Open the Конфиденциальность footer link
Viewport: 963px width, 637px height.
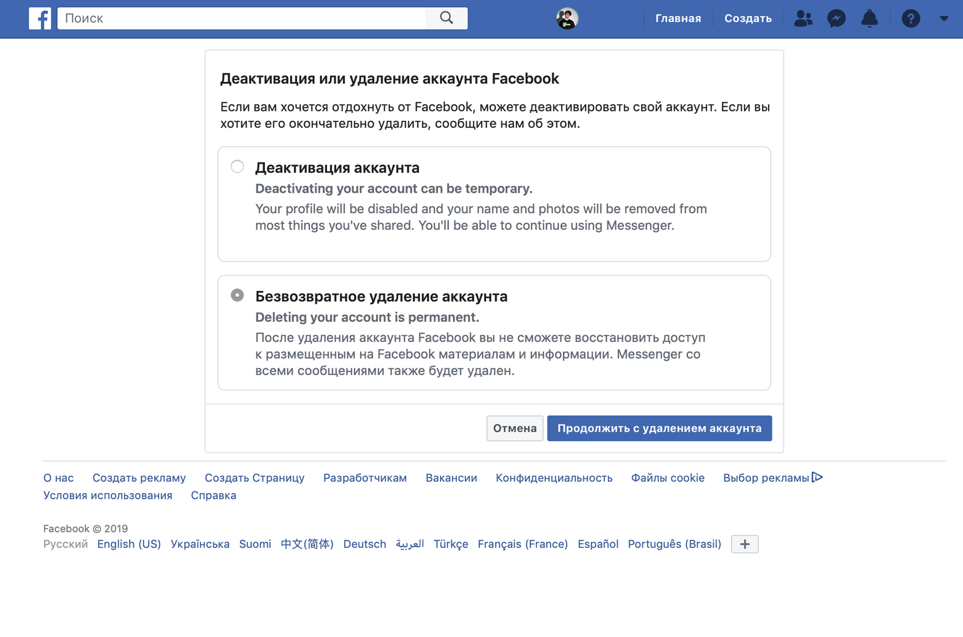(554, 477)
